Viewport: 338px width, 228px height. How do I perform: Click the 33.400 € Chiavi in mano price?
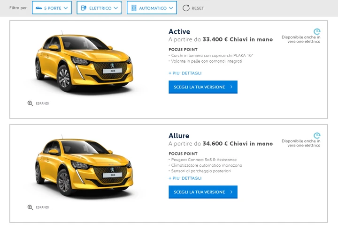(238, 39)
